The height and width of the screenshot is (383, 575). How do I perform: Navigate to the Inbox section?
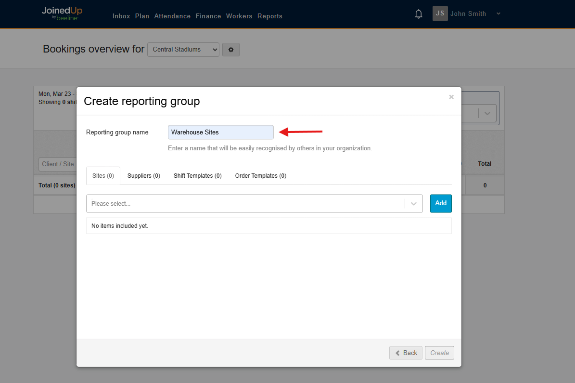coord(121,16)
